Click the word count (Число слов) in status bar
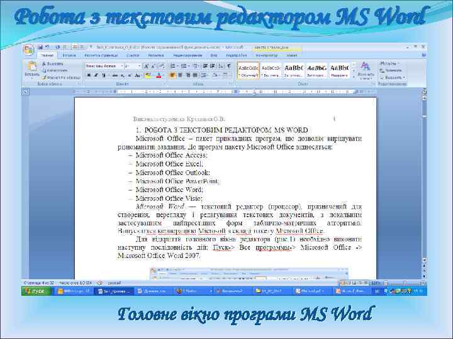453x339 pixels. [75, 283]
